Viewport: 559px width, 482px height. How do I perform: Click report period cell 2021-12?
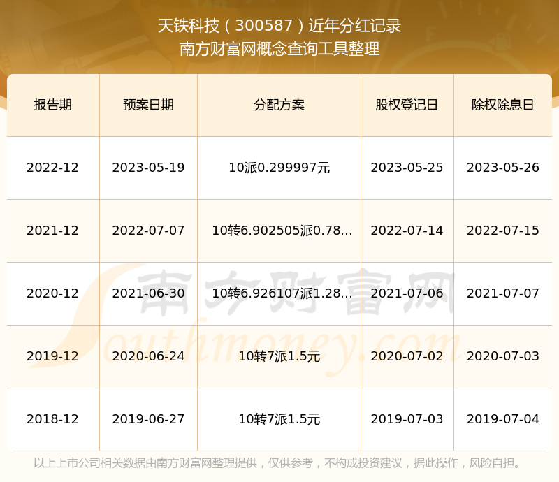click(x=53, y=231)
